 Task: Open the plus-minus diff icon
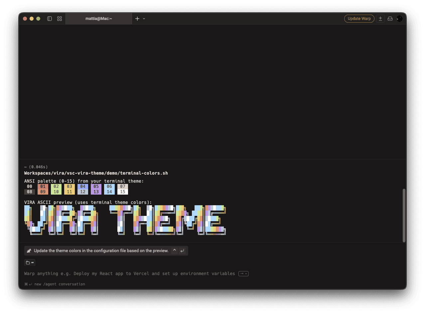[380, 19]
